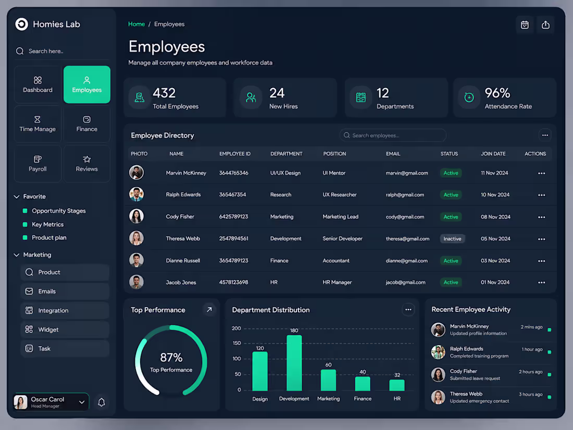Click email marvin@gmail.com
Image resolution: width=573 pixels, height=430 pixels.
[x=407, y=173]
